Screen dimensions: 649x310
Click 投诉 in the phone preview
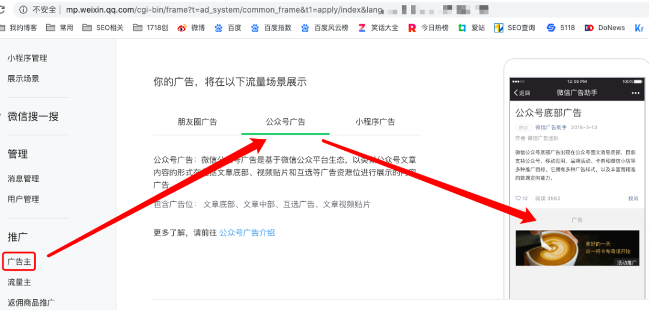(633, 199)
